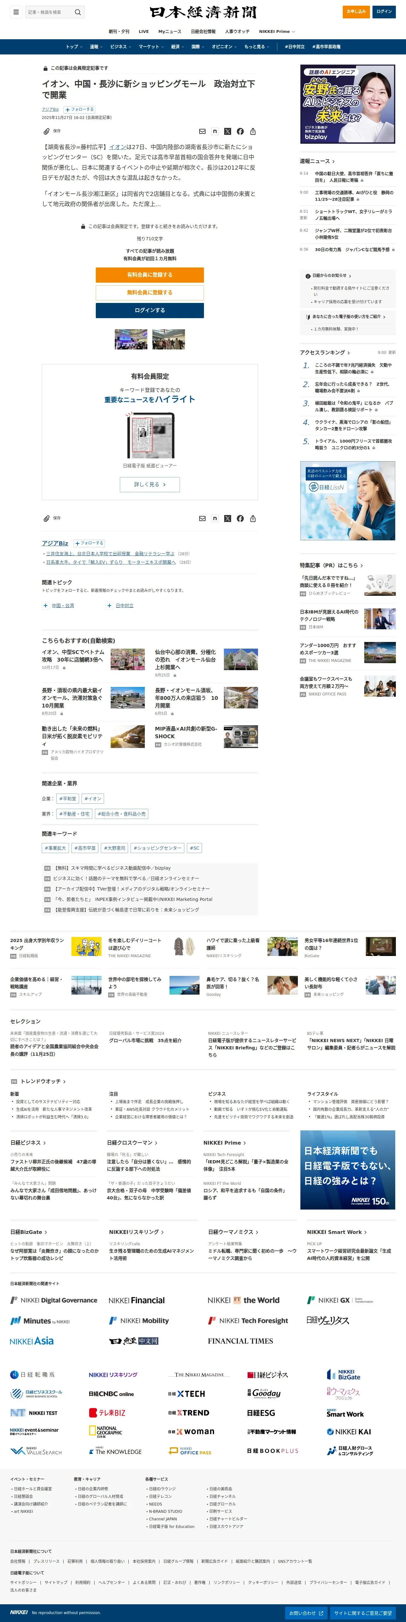Open the share/upload icon under the article date
Image resolution: width=406 pixels, height=1622 pixels.
tap(253, 132)
